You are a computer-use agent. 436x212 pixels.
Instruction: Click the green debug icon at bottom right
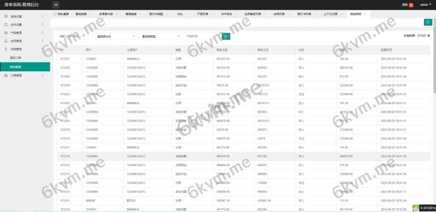[416, 208]
